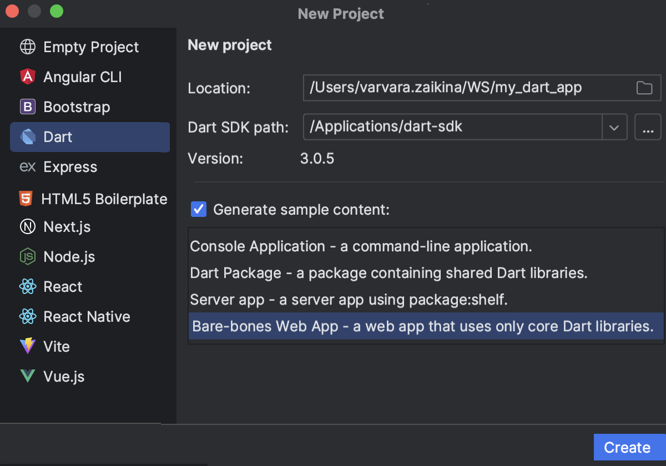Open the Dart SDK path dropdown

click(614, 127)
